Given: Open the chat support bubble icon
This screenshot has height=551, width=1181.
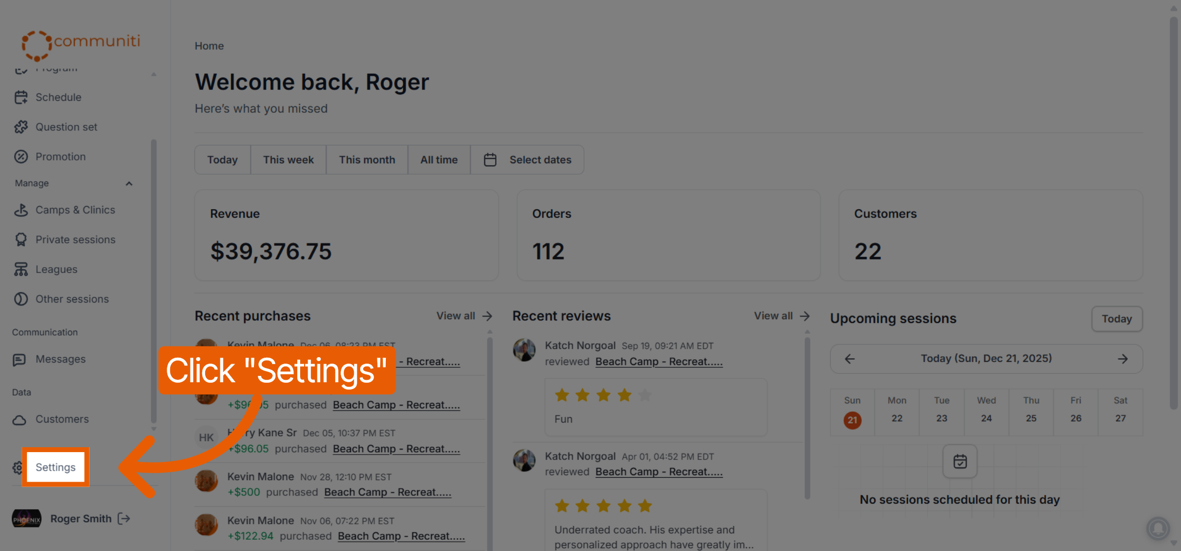Looking at the screenshot, I should 1158,528.
